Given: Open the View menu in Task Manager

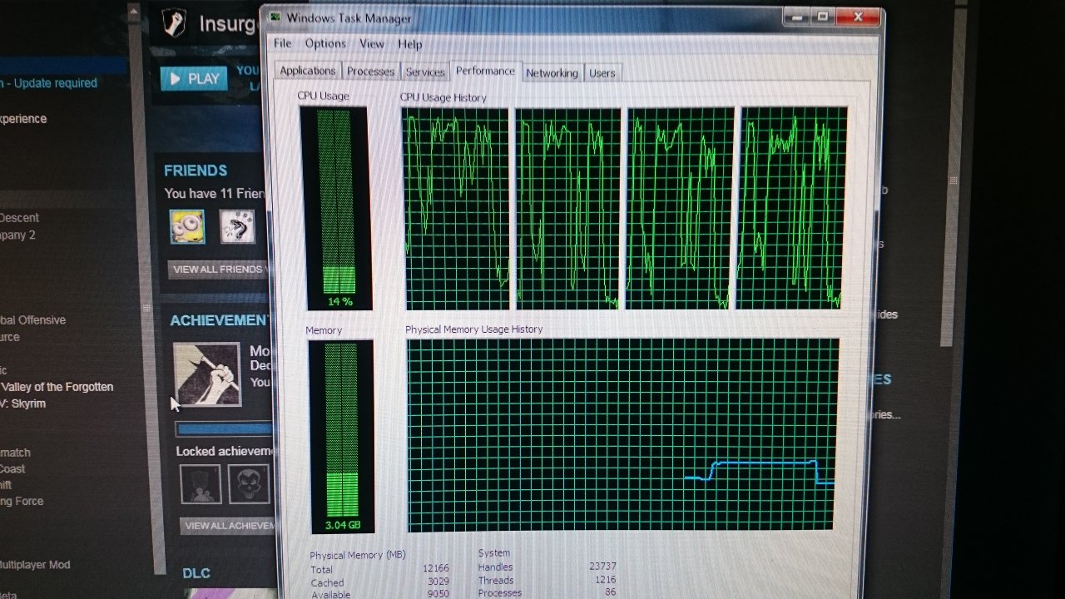Looking at the screenshot, I should pyautogui.click(x=372, y=43).
